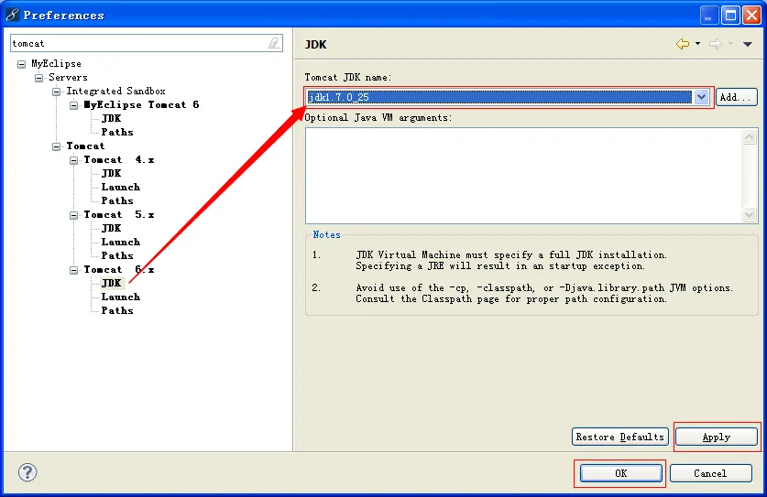Select the Tomcat 5.x tree item
Viewport: 767px width, 497px height.
119,214
